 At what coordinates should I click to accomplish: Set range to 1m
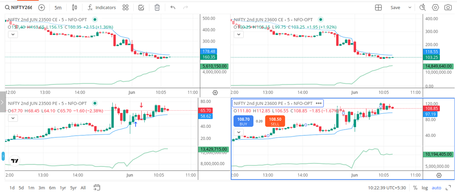(31, 188)
